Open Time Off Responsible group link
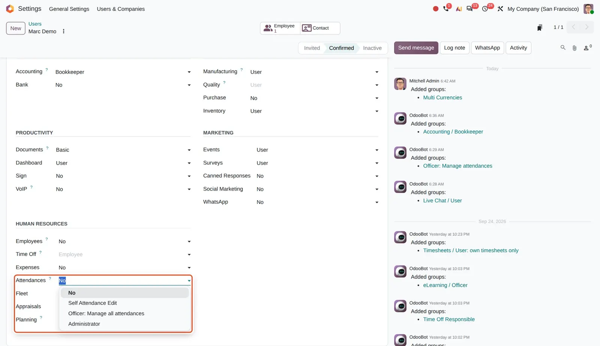 (x=449, y=319)
